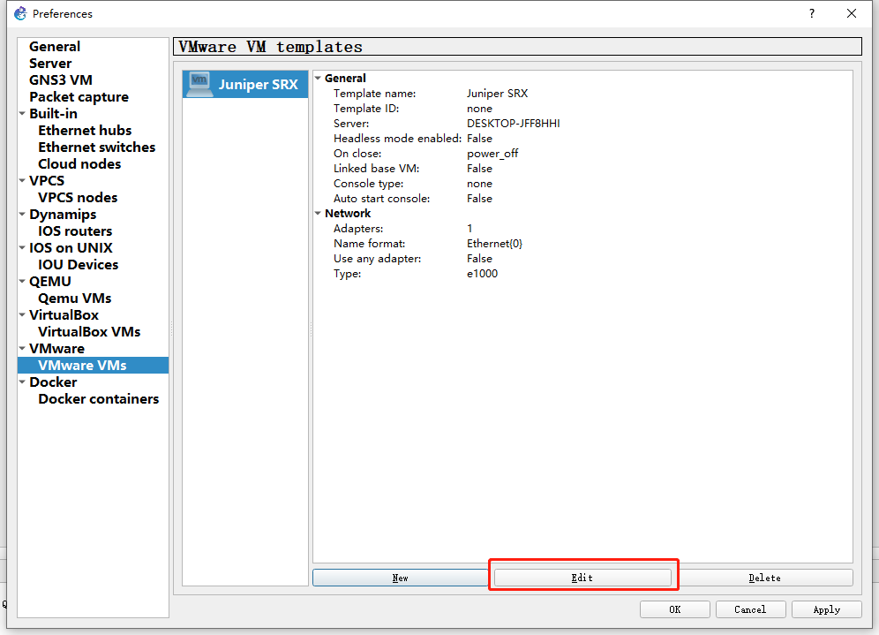Click the Juniper SRX VM template icon
The height and width of the screenshot is (635, 879).
pos(199,84)
